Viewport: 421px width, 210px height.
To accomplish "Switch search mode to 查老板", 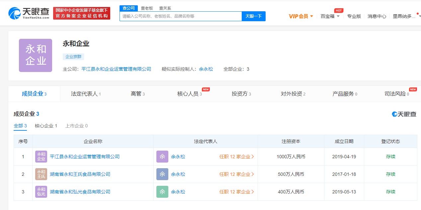I will (x=147, y=8).
